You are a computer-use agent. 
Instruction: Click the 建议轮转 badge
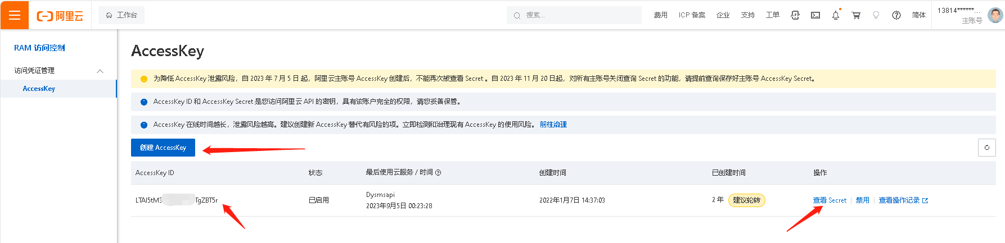click(747, 200)
